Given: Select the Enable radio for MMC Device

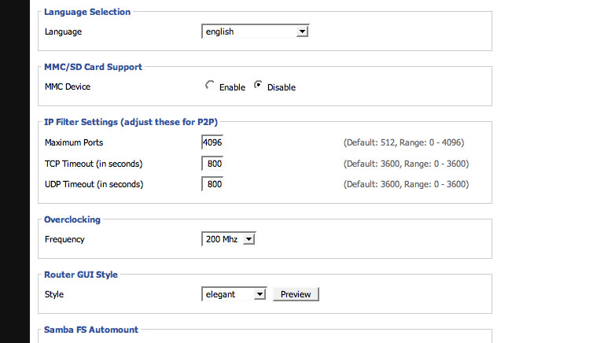Looking at the screenshot, I should pos(210,85).
